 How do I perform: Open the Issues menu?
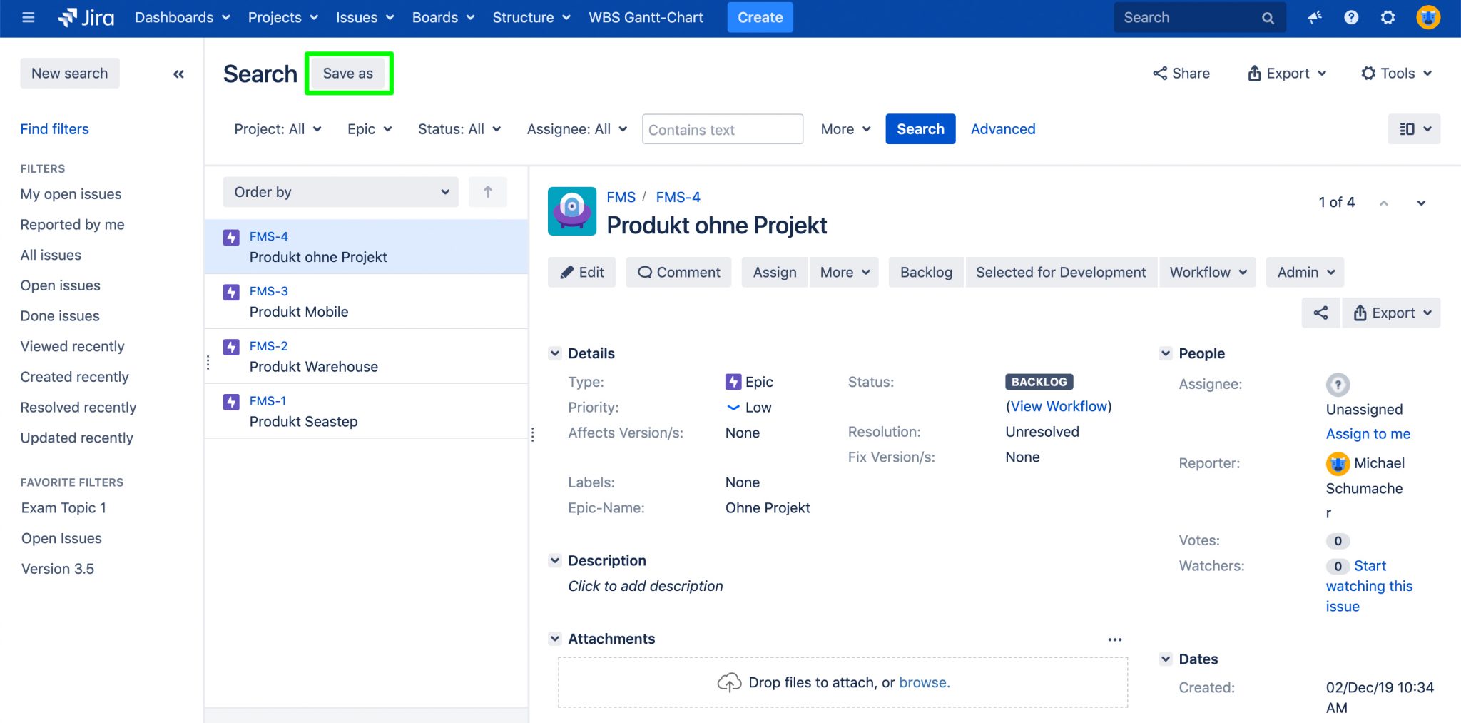coord(363,17)
